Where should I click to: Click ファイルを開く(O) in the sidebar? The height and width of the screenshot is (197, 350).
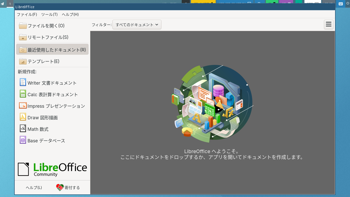click(x=52, y=26)
